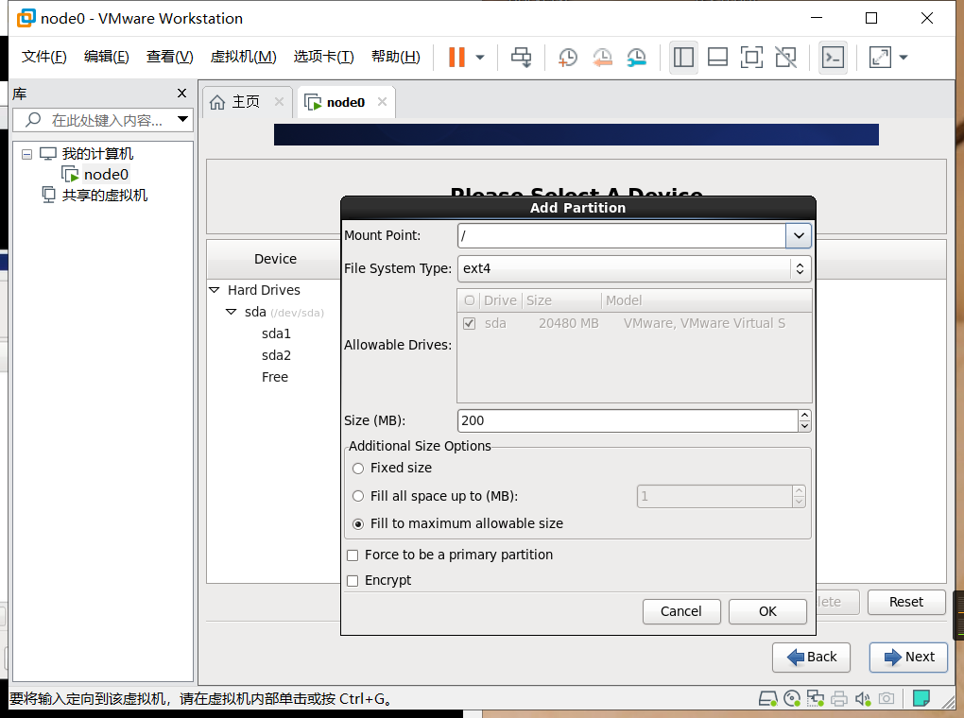Click the hard disk status bar icon
Viewport: 964px width, 718px height.
(767, 699)
